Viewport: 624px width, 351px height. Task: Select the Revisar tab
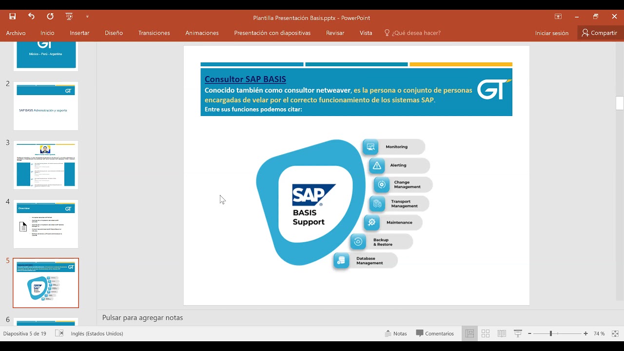[335, 33]
